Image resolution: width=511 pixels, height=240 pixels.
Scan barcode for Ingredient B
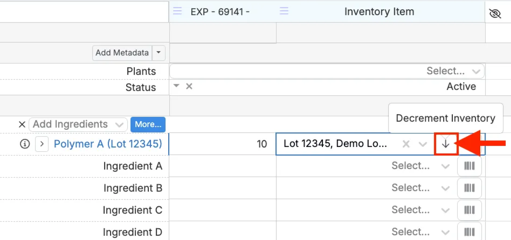click(x=469, y=188)
